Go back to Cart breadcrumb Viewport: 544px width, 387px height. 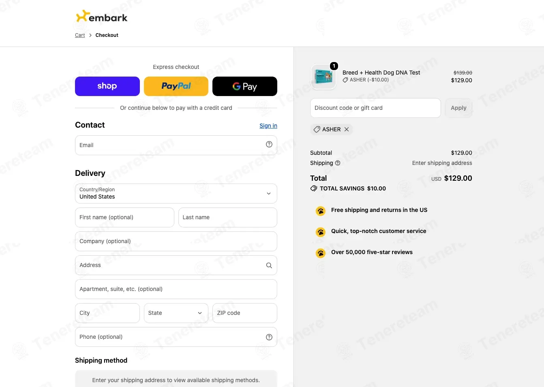[80, 35]
